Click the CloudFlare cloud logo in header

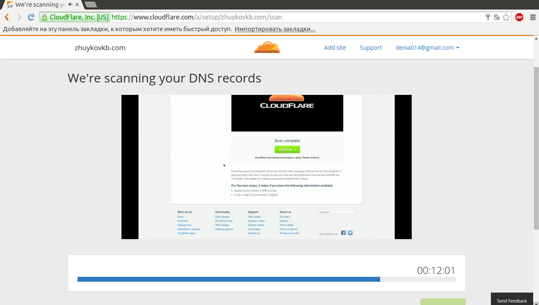[x=267, y=47]
